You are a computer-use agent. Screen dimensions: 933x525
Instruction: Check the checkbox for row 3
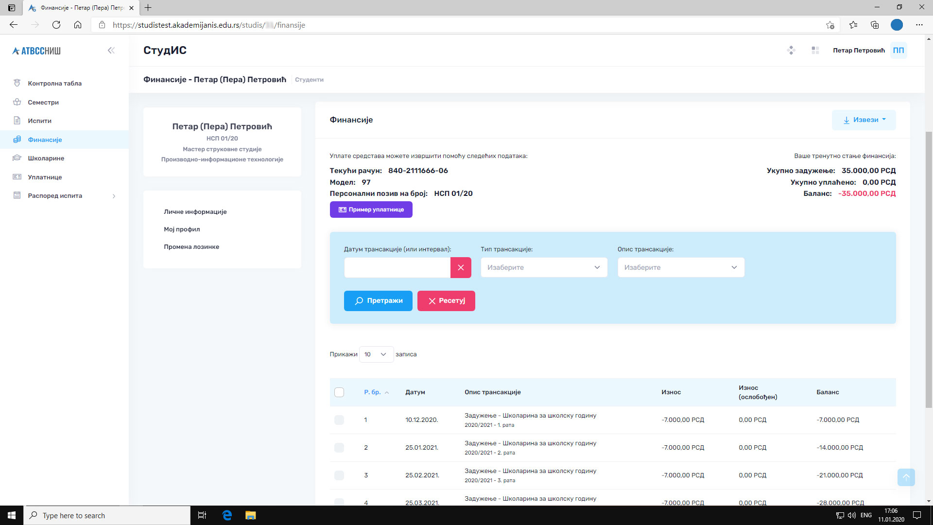(339, 475)
